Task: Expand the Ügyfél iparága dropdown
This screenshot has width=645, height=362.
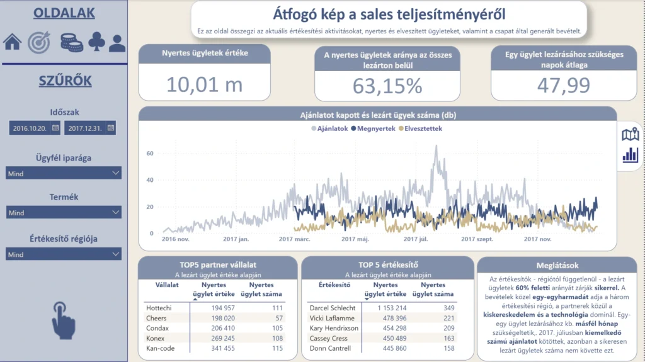Action: click(63, 173)
